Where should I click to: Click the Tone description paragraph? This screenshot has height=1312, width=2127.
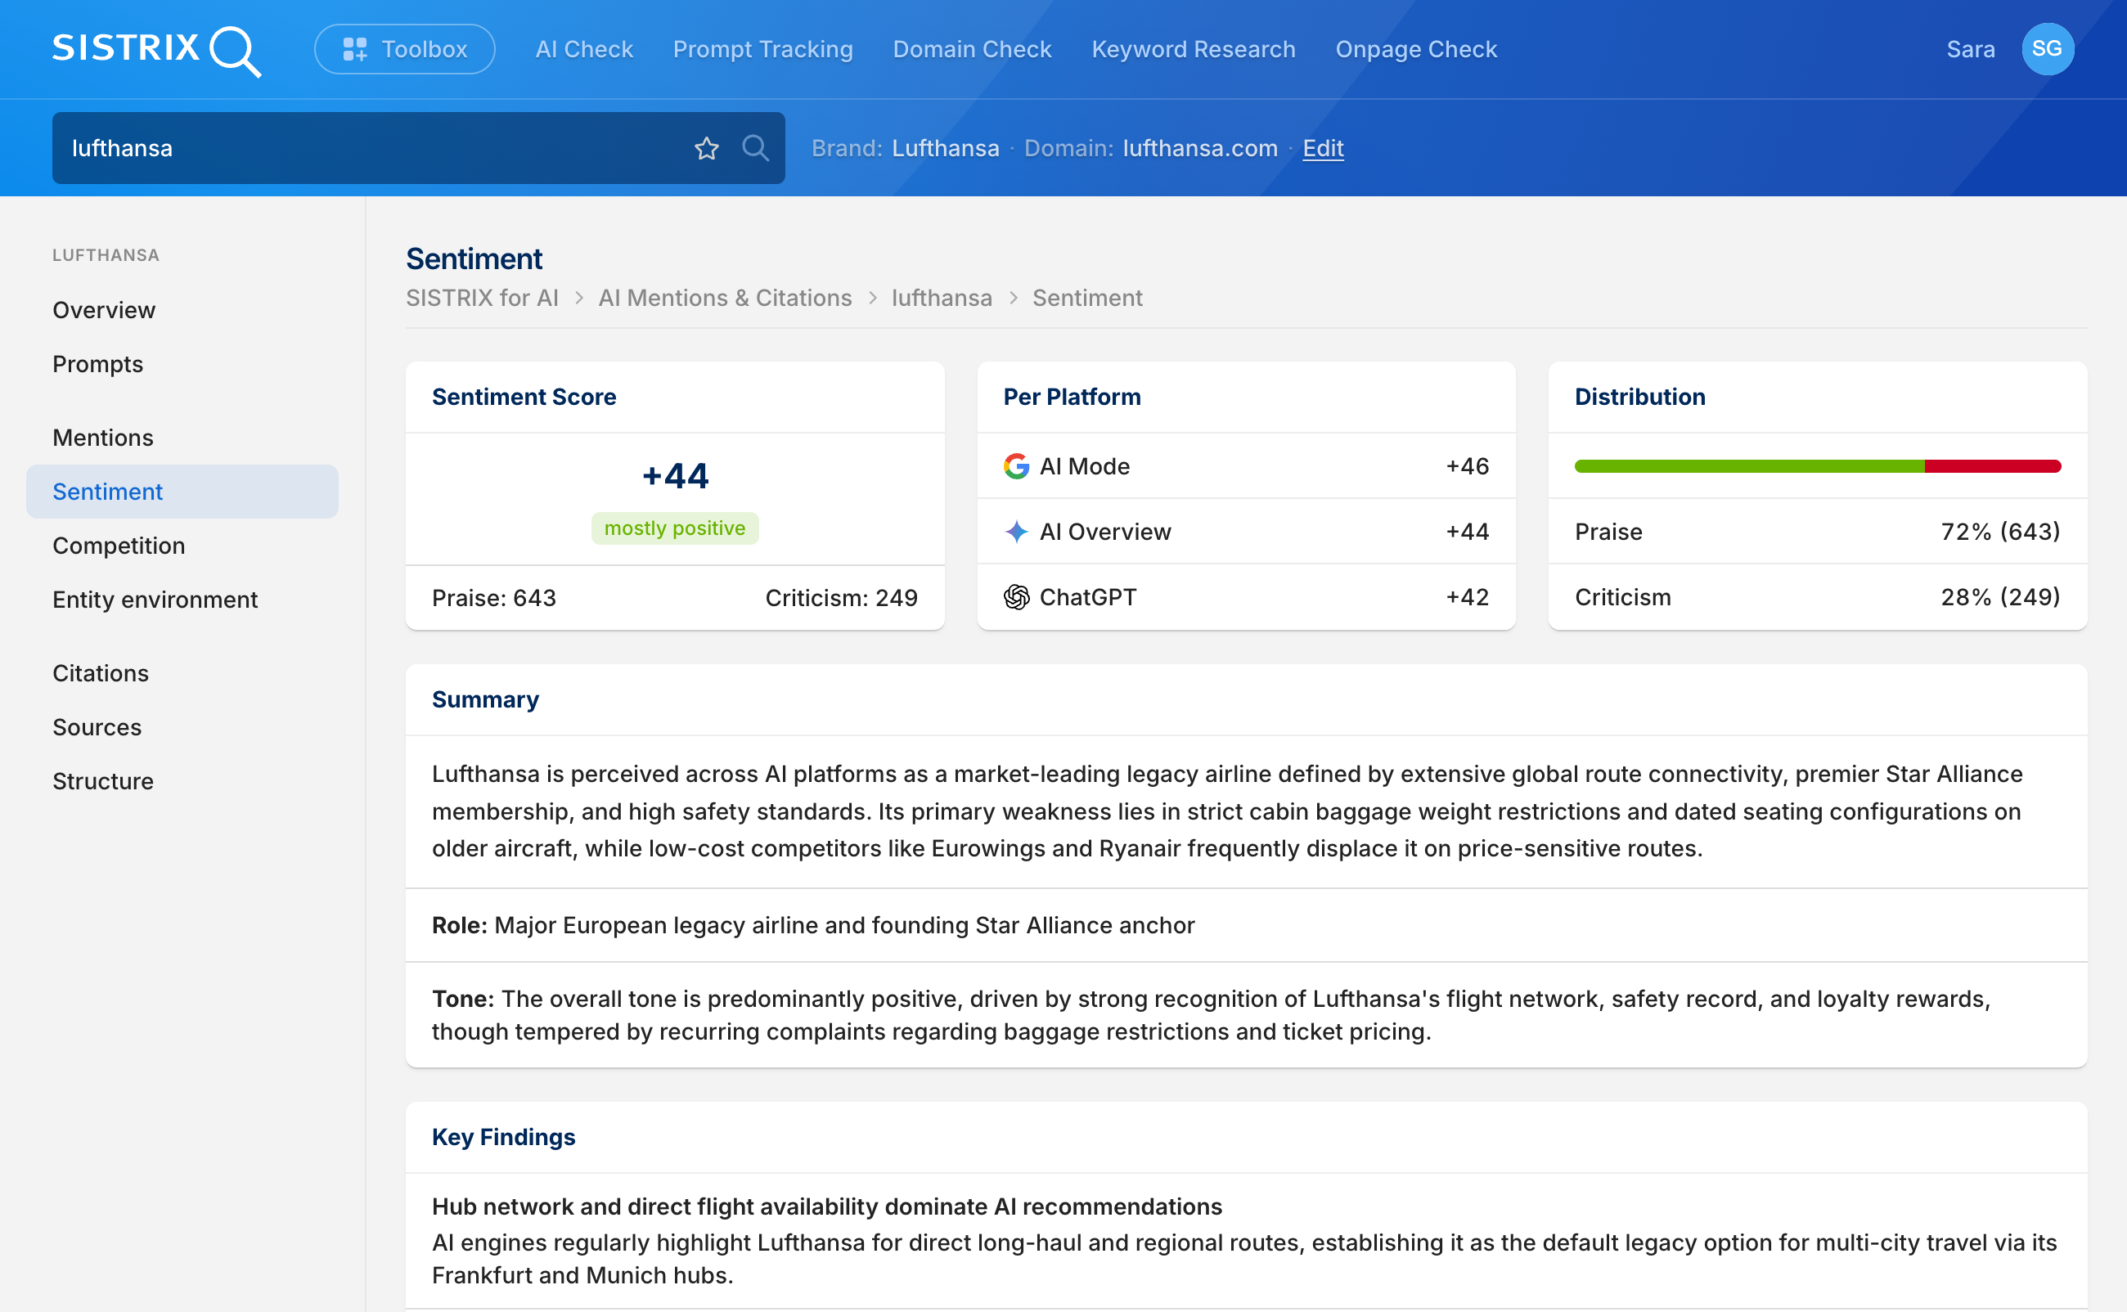tap(1212, 1015)
